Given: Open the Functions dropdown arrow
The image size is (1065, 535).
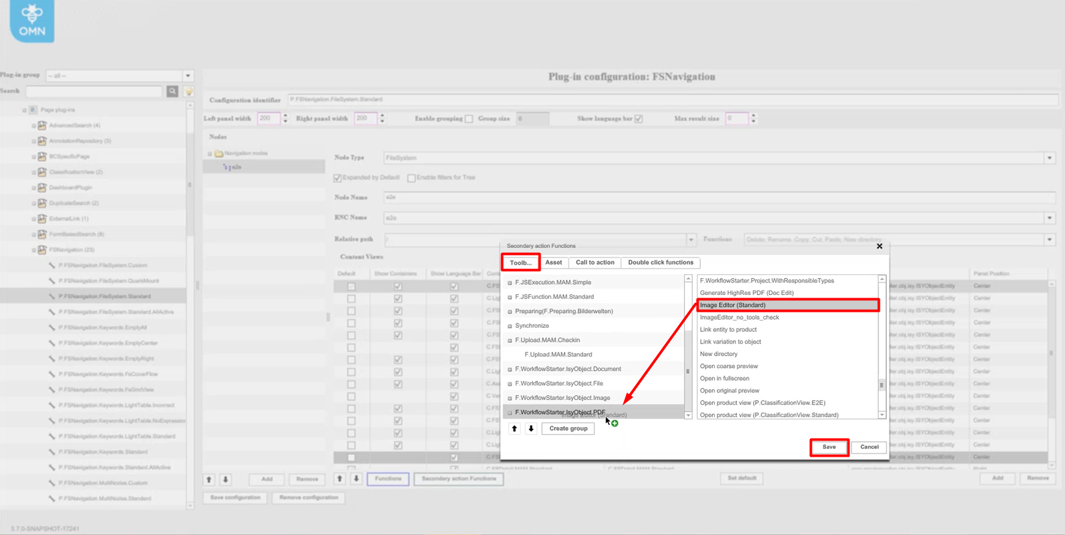Looking at the screenshot, I should pos(1049,240).
